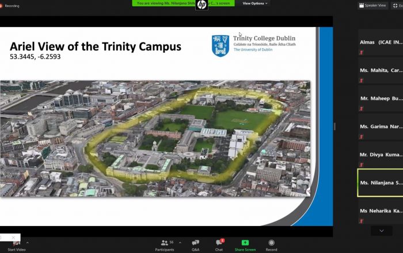This screenshot has height=253, width=403.
Task: Select the Almas (ICAE IN... participant tile
Action: coord(381,42)
